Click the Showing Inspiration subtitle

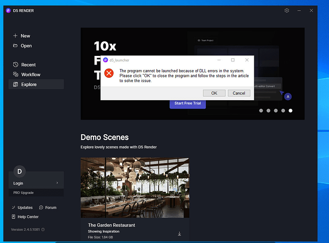[104, 231]
